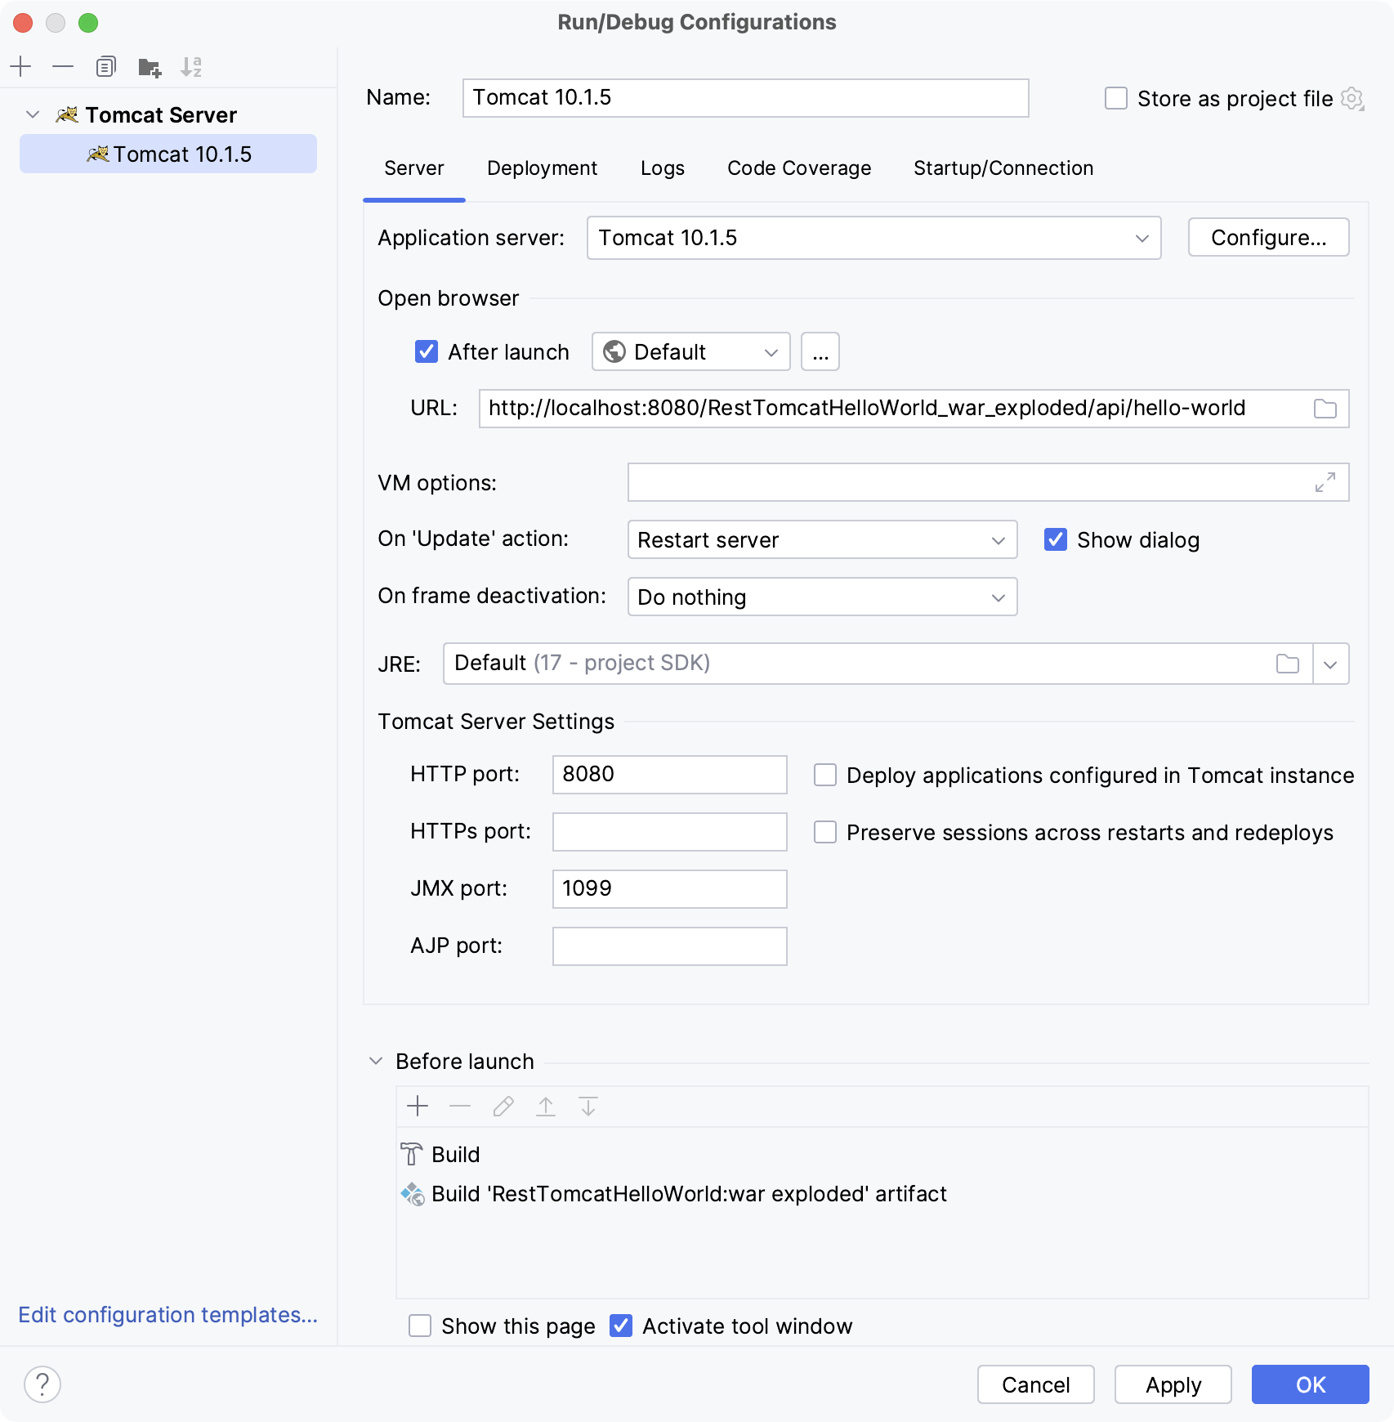Screen dimensions: 1394x1422
Task: Click the Sort Configurations alphabetically icon
Action: 191,67
